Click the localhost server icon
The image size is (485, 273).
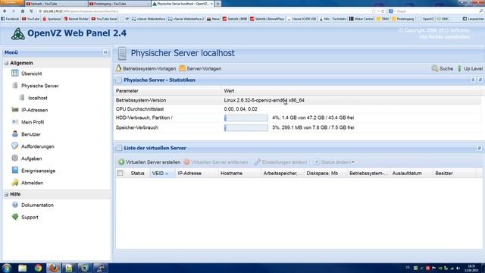point(22,98)
